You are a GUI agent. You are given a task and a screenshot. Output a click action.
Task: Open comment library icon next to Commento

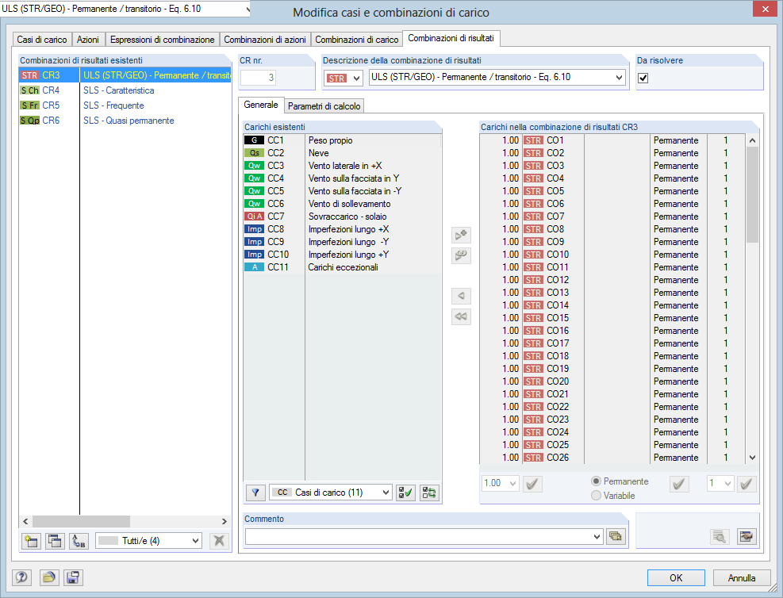click(x=616, y=537)
